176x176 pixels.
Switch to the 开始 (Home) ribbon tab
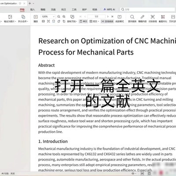pos(22,10)
